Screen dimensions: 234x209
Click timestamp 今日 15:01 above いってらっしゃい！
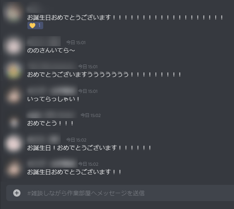point(88,91)
